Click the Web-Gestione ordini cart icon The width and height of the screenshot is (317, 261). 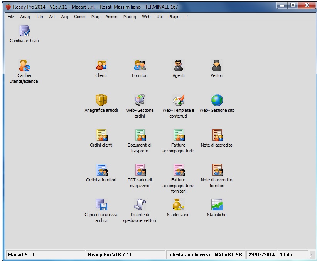coord(140,101)
